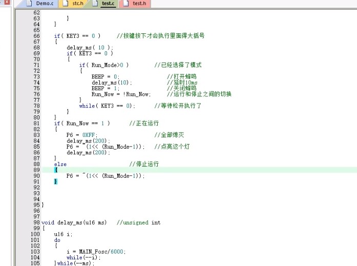
Task: Switch to the test.h tab
Action: tap(135, 4)
